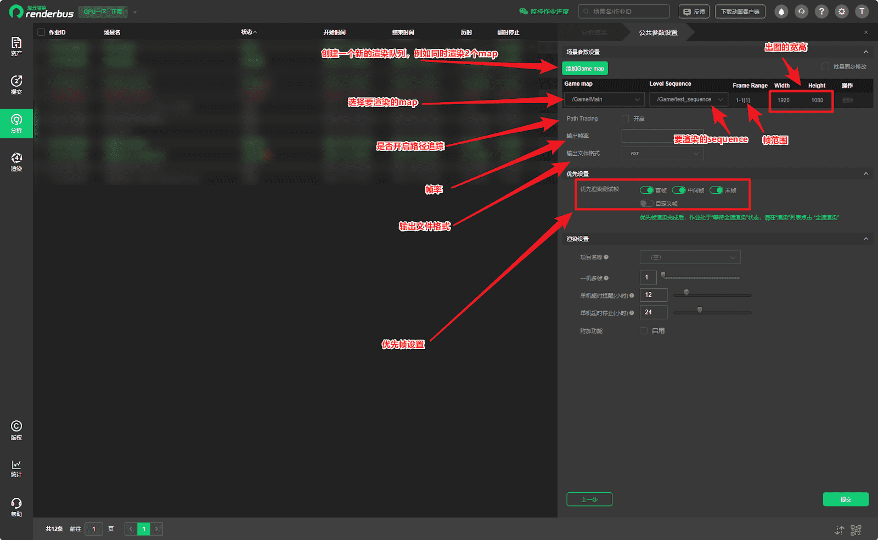Sort by the 状态 column header
This screenshot has height=540, width=878.
coord(249,32)
